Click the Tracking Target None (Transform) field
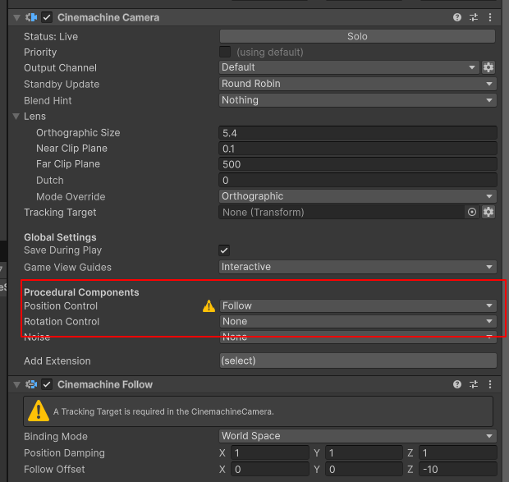 coord(342,213)
